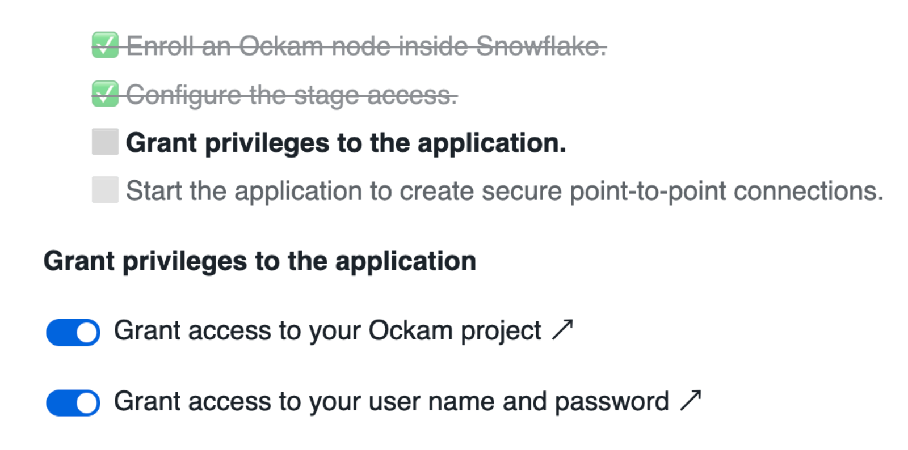Click the words stage access in the second step
Viewport: 908px width, 450px height.
coord(375,95)
